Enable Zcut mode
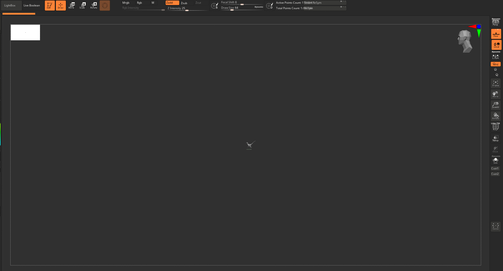The width and height of the screenshot is (503, 271). tap(201, 3)
